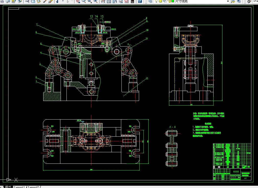
Task: Open the Tool Palettes window icon
Action: (115, 1)
